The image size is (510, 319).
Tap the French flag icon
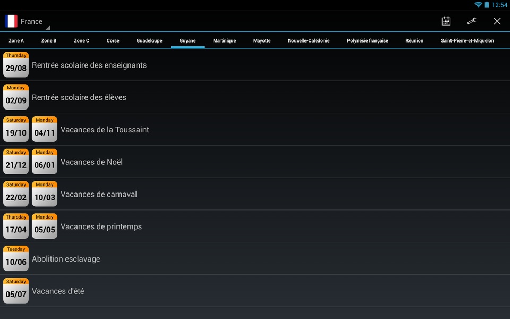[x=11, y=21]
